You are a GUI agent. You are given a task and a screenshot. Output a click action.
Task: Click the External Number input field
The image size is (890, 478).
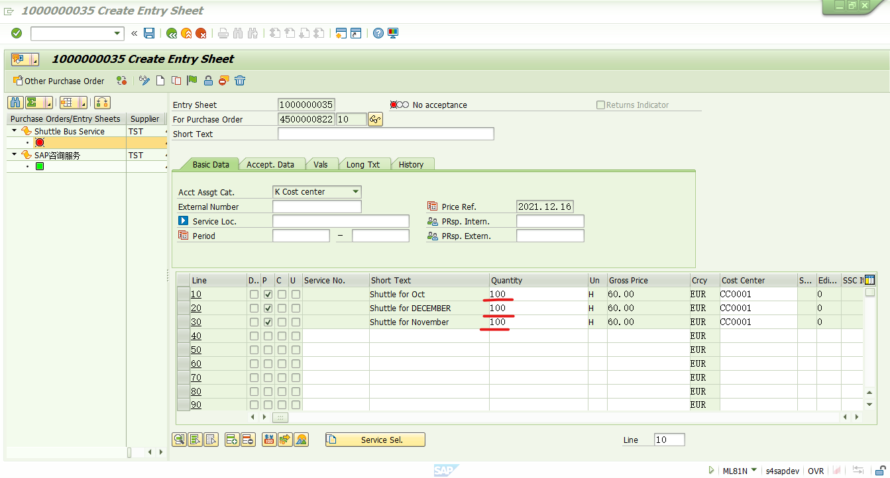pos(317,207)
